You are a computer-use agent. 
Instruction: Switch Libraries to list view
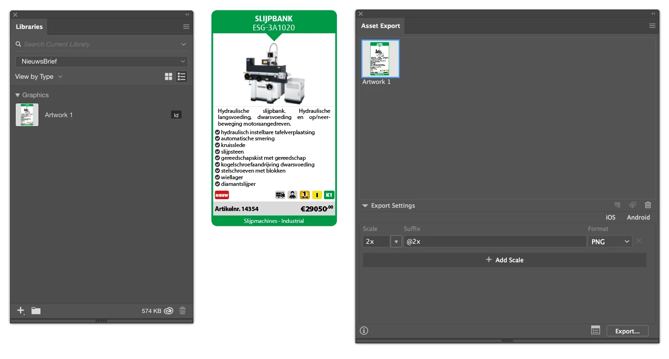coord(182,76)
